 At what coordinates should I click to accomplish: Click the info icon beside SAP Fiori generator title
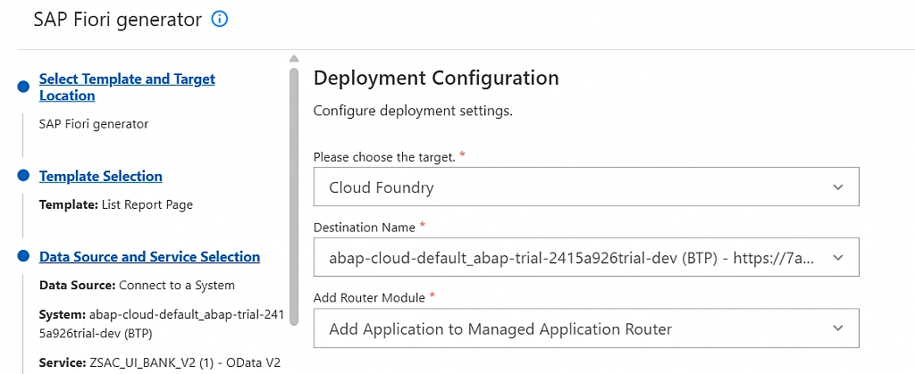(219, 19)
